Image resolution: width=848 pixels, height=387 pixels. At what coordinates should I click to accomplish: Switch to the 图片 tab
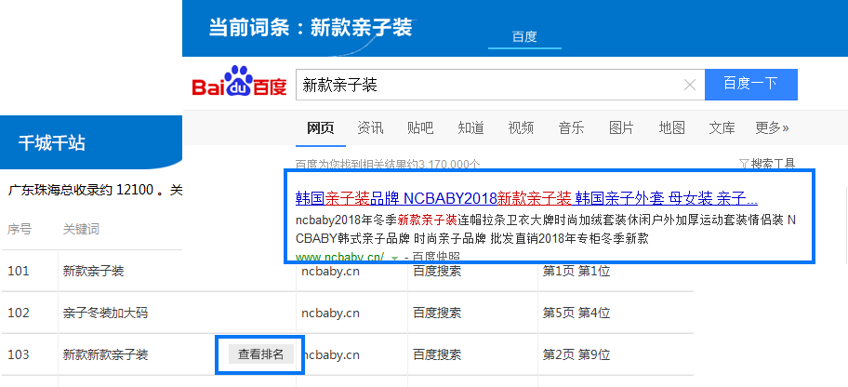coord(621,128)
